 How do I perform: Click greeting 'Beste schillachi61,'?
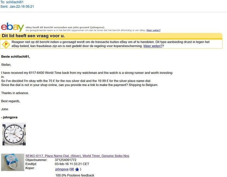[16, 57]
